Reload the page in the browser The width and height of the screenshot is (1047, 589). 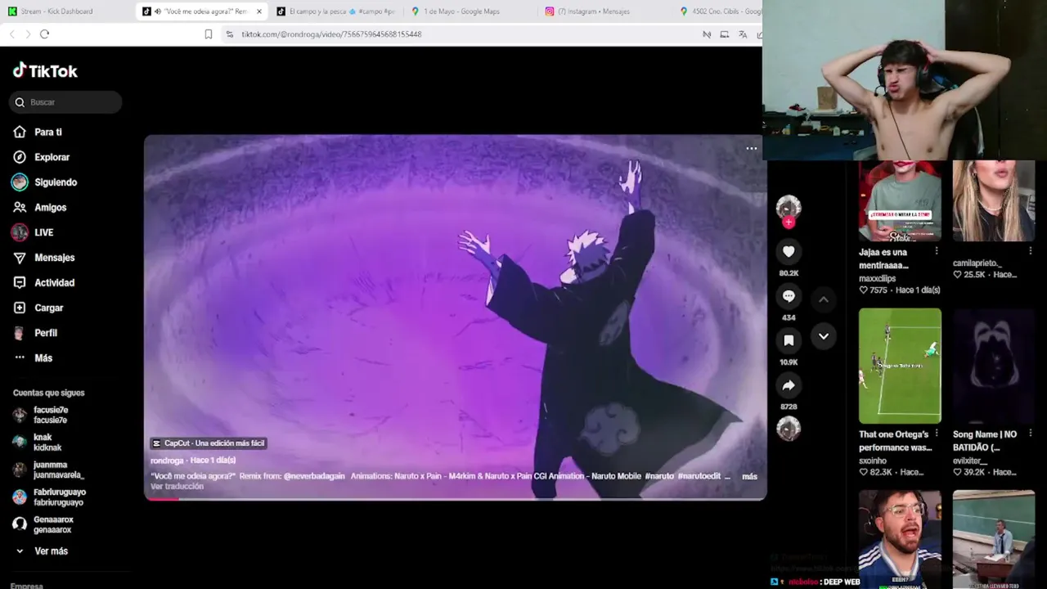coord(44,34)
